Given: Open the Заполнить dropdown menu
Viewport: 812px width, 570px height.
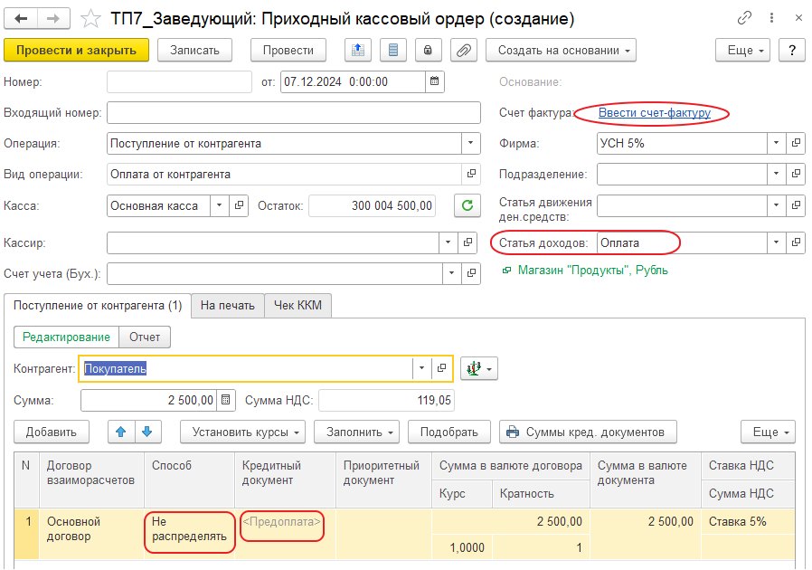Looking at the screenshot, I should pyautogui.click(x=356, y=432).
